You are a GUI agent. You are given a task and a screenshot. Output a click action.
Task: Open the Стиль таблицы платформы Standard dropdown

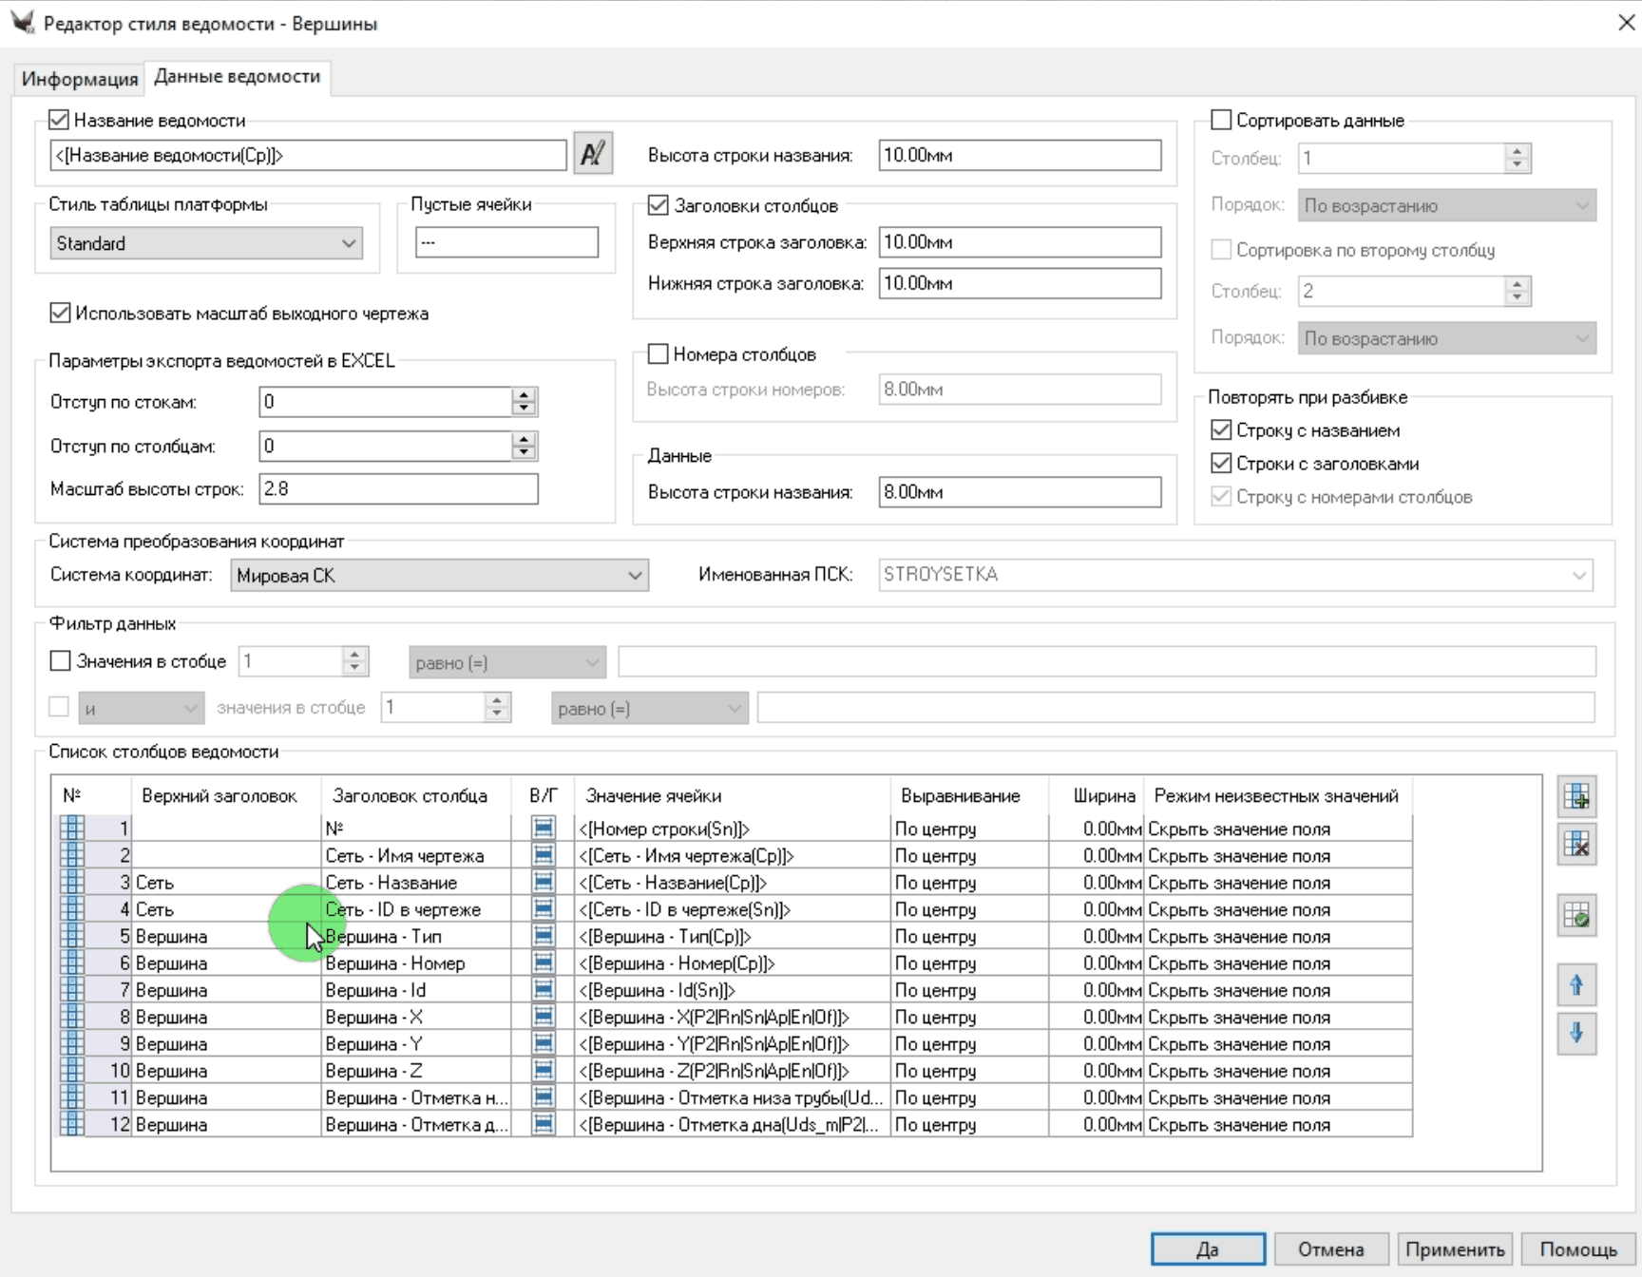[206, 243]
